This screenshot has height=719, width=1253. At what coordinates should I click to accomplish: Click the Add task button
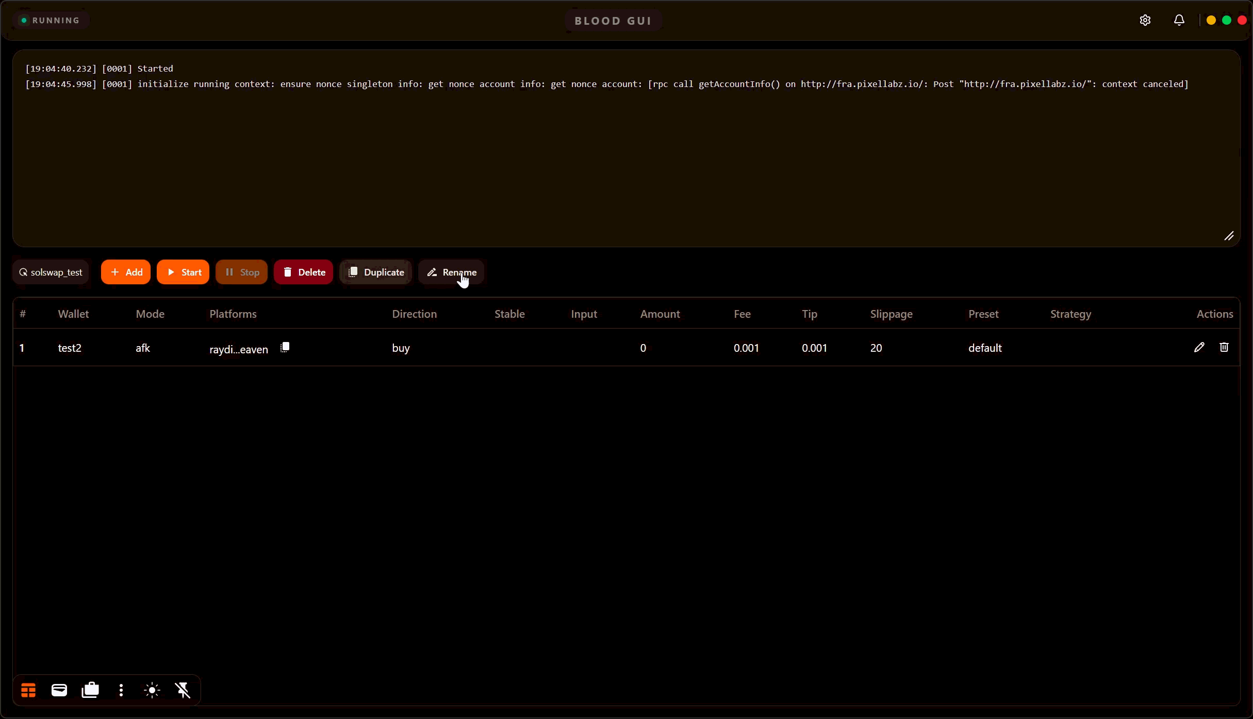(126, 272)
